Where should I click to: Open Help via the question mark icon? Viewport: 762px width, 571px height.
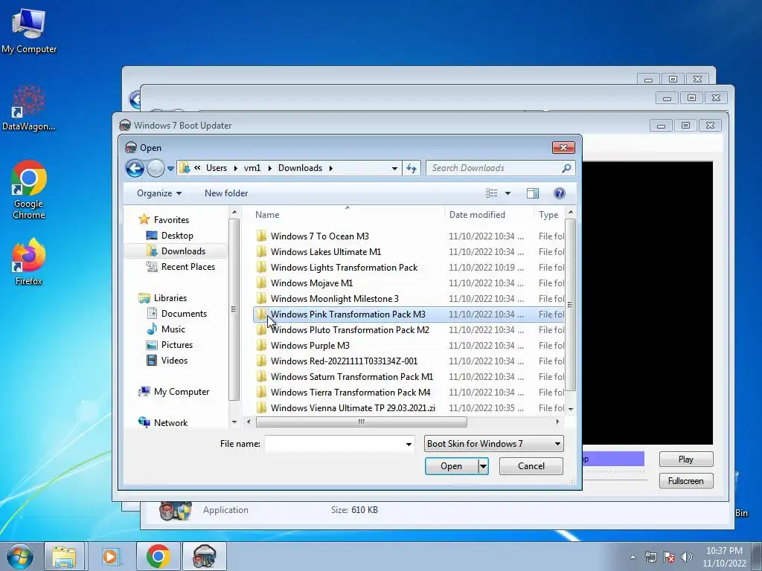[x=560, y=193]
